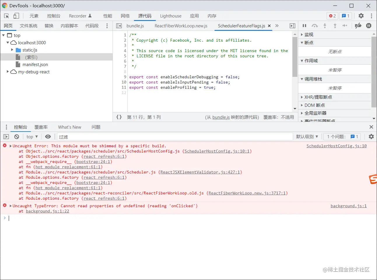Hide the debugger sidebar

point(292,26)
